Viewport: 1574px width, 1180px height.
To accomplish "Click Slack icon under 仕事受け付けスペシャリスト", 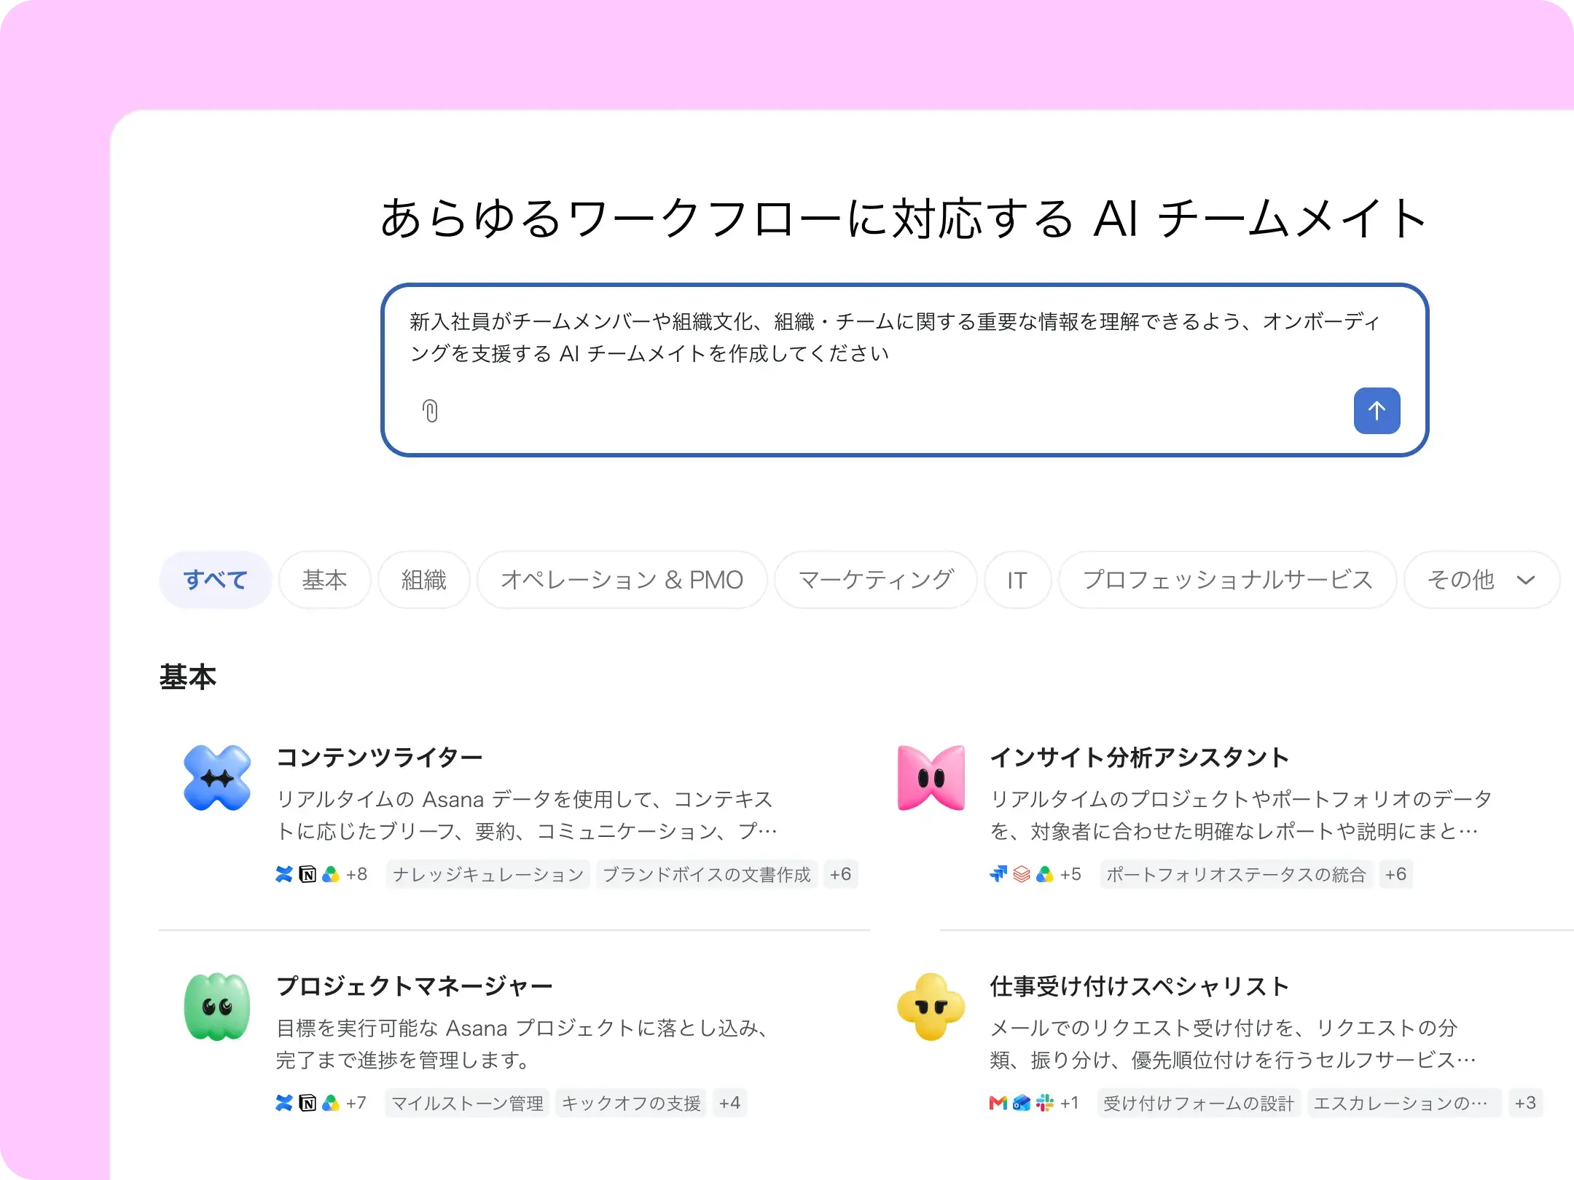I will [1045, 1103].
